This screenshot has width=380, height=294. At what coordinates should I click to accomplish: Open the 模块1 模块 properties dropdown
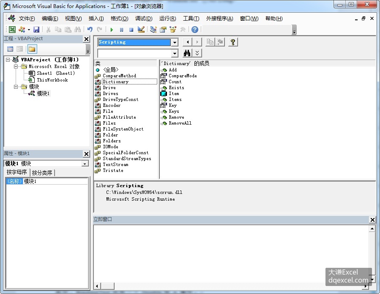point(85,164)
